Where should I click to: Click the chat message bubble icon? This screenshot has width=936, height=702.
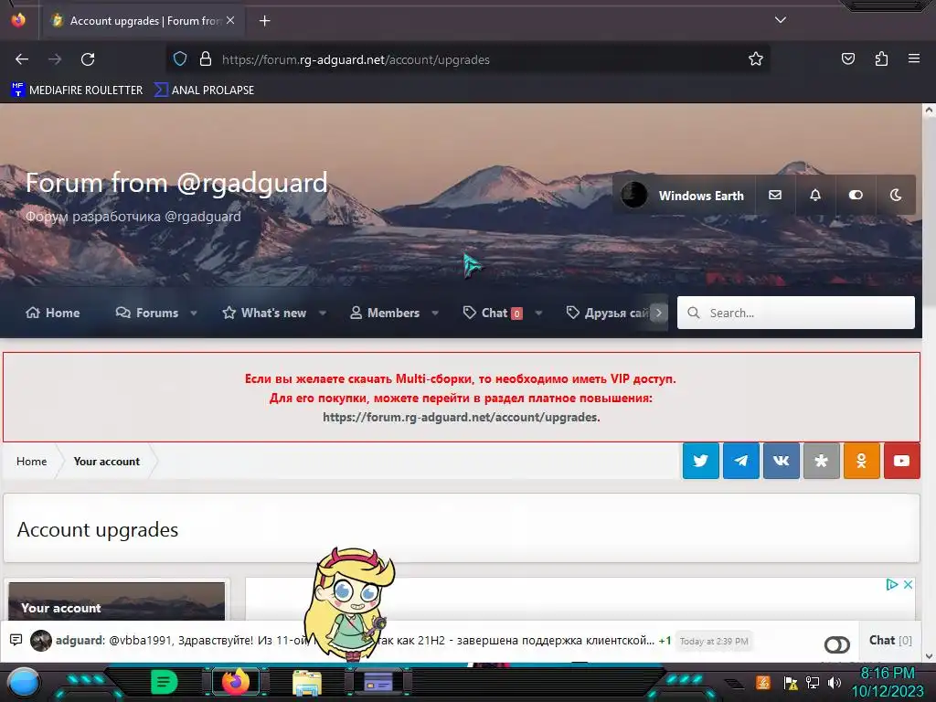point(16,640)
